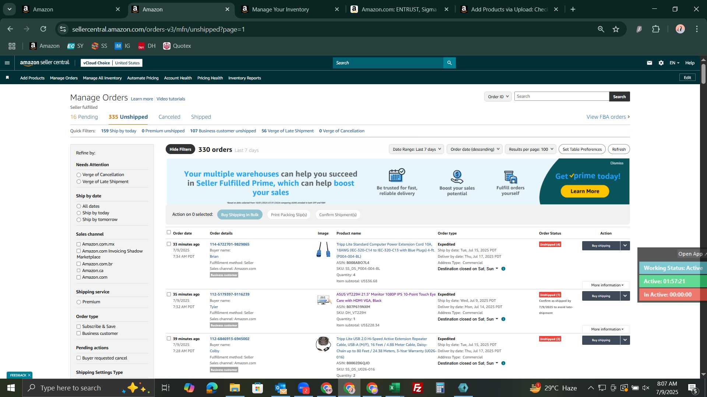The image size is (707, 397).
Task: Open Windows Start menu
Action: [11, 388]
